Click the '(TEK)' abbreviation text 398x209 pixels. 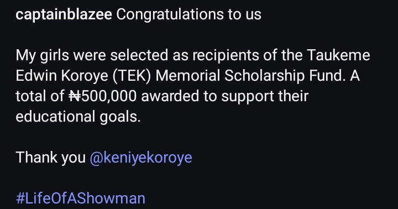pos(132,76)
